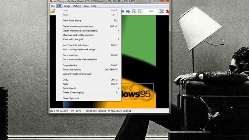Choose Show Paint dialog
The width and height of the screenshot is (249, 140).
tap(89, 21)
